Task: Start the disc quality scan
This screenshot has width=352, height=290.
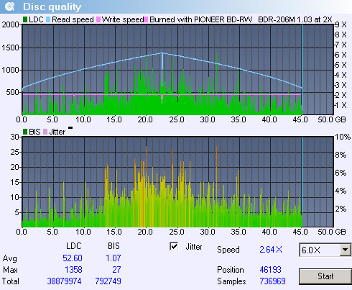Action: (x=325, y=276)
